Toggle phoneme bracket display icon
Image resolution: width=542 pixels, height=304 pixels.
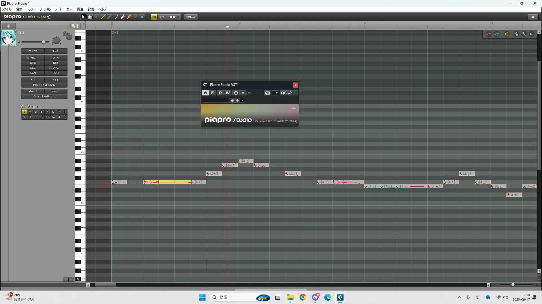click(532, 34)
